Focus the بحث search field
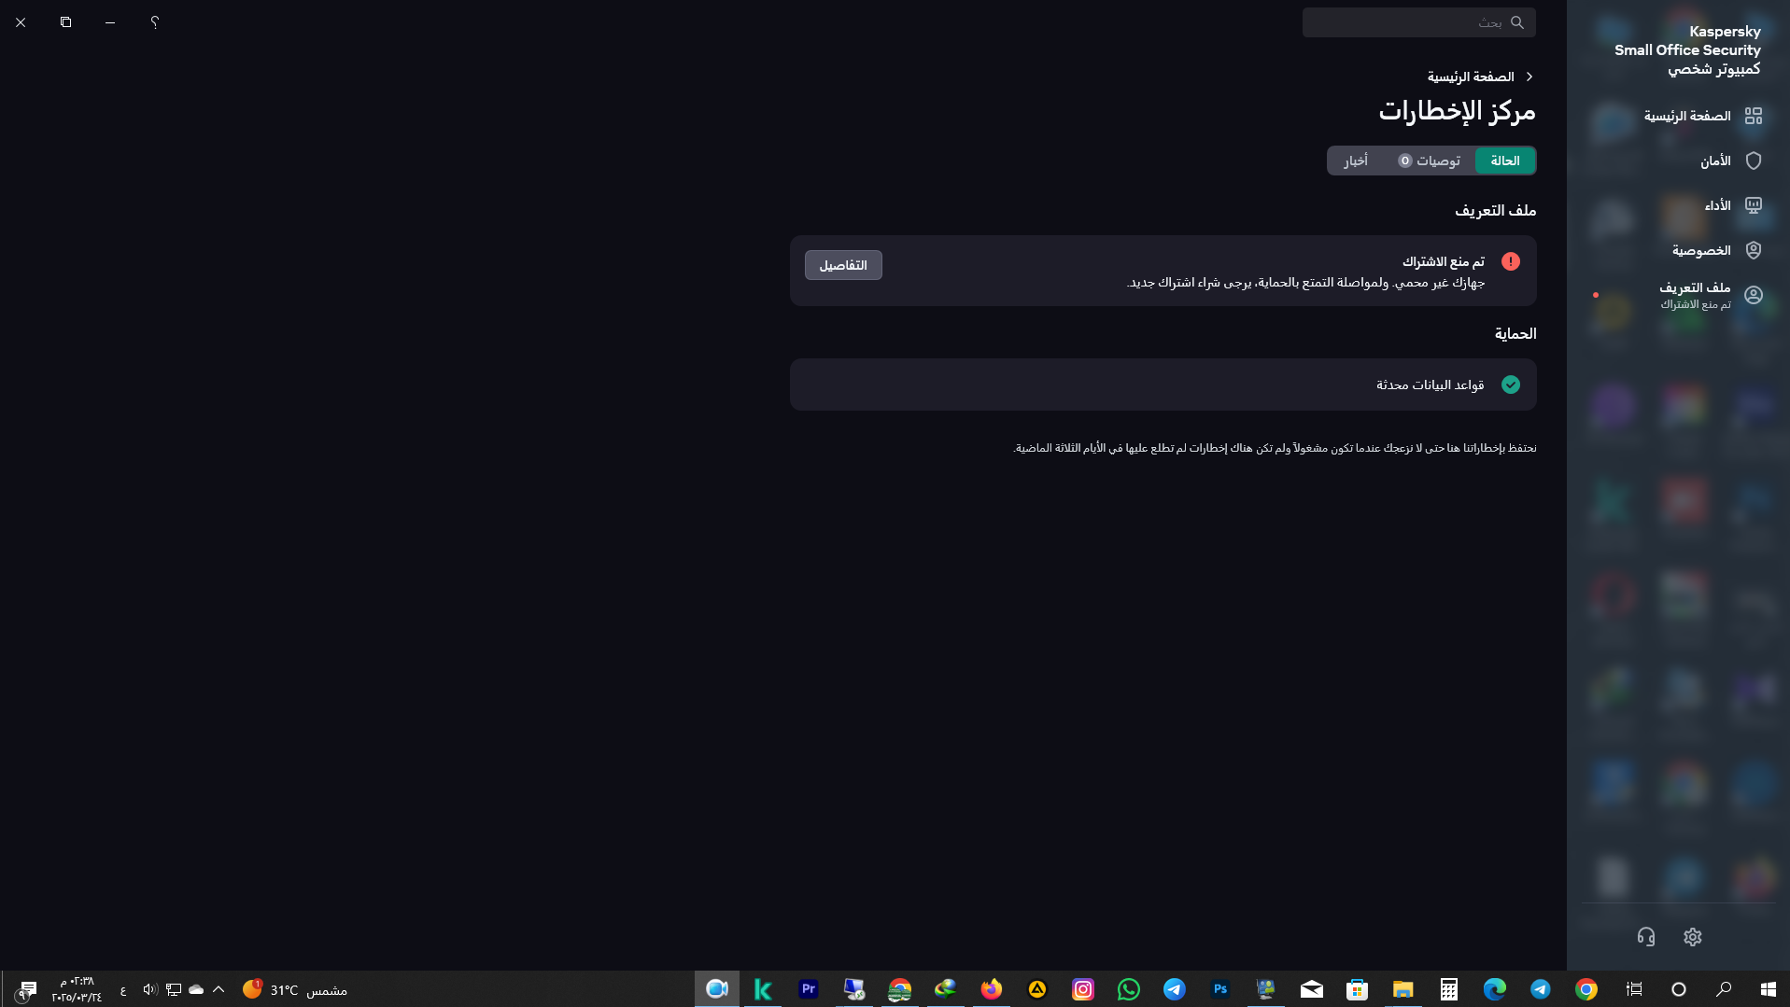 (x=1419, y=22)
